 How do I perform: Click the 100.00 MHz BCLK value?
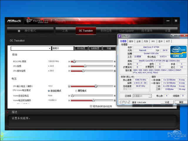pyautogui.click(x=53, y=61)
